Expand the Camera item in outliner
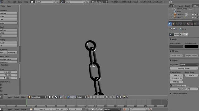 click(172, 14)
